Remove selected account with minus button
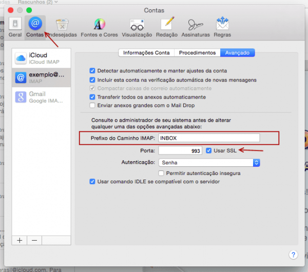Viewport: 308px width, 272px height. [x=34, y=240]
